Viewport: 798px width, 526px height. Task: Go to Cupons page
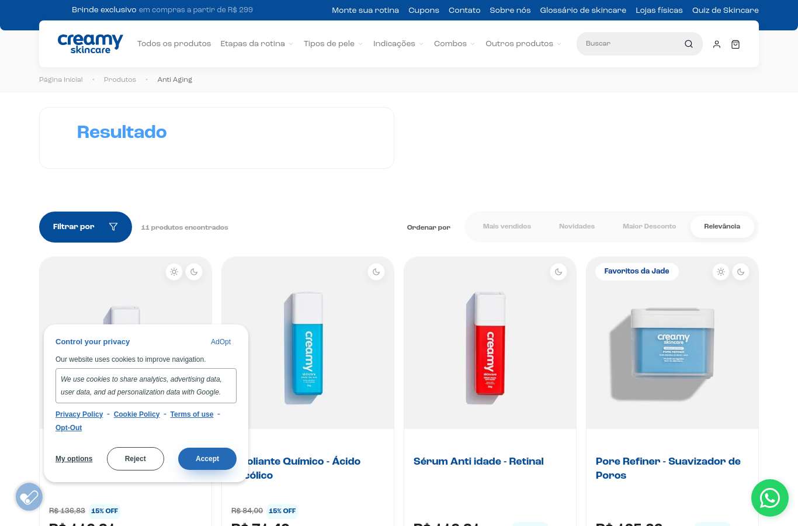pyautogui.click(x=424, y=11)
